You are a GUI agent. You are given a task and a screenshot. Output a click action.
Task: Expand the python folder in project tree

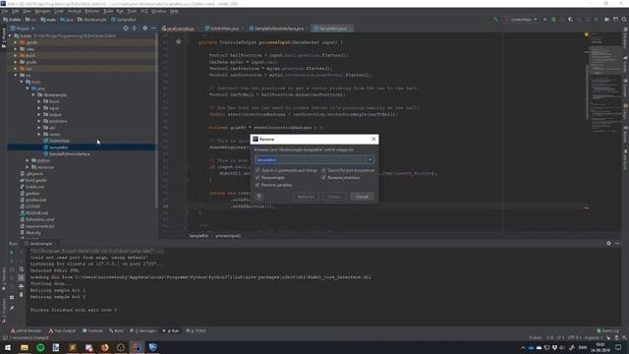[x=28, y=160]
